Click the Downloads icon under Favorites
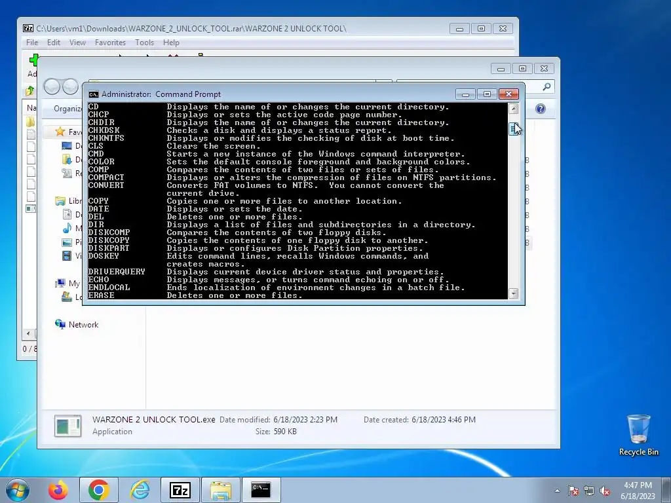 pyautogui.click(x=67, y=160)
